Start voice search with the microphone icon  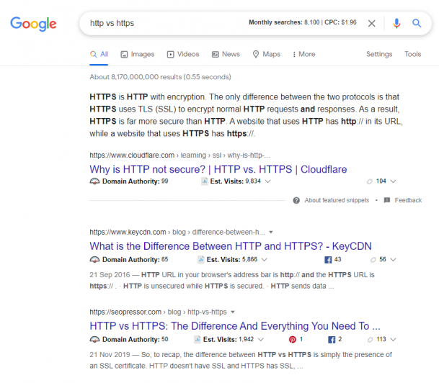(x=396, y=23)
